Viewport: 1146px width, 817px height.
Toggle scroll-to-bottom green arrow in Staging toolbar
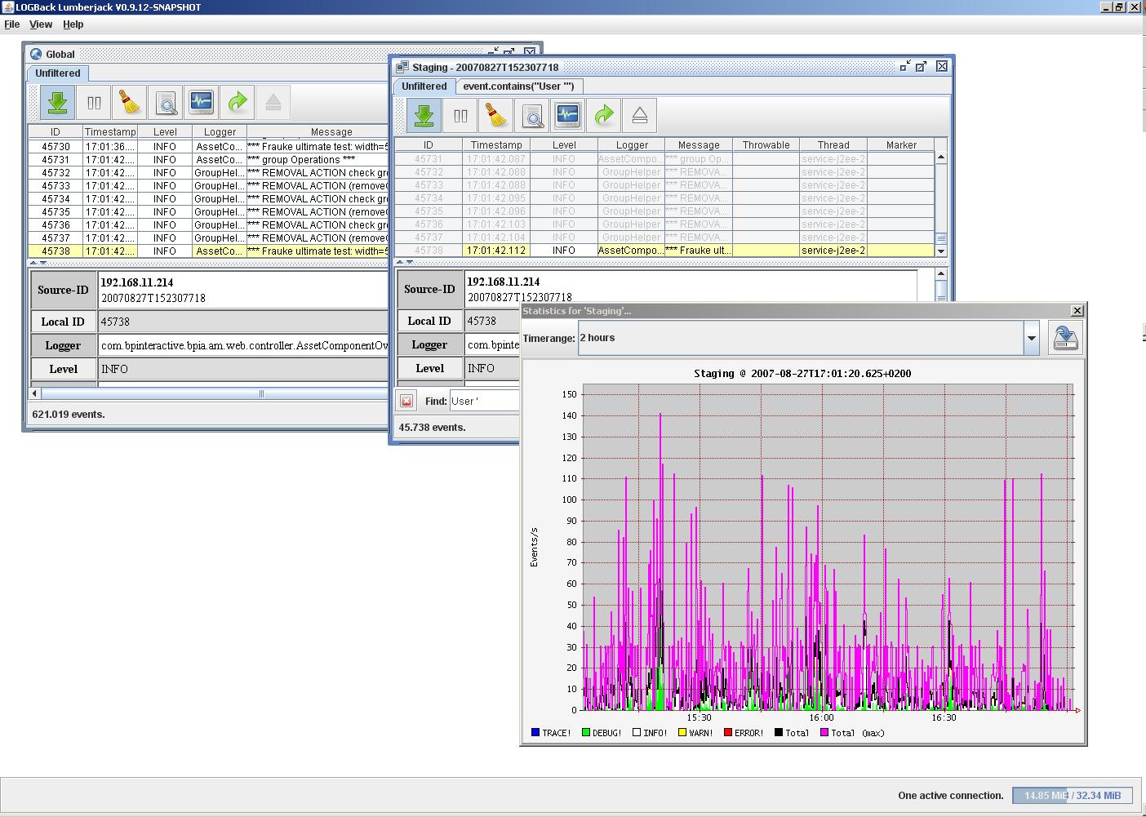[x=424, y=116]
